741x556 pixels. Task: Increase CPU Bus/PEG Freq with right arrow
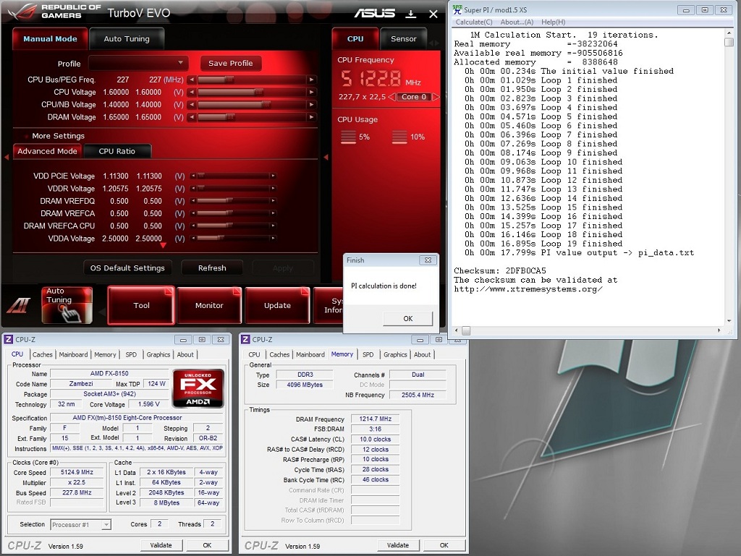(x=311, y=80)
